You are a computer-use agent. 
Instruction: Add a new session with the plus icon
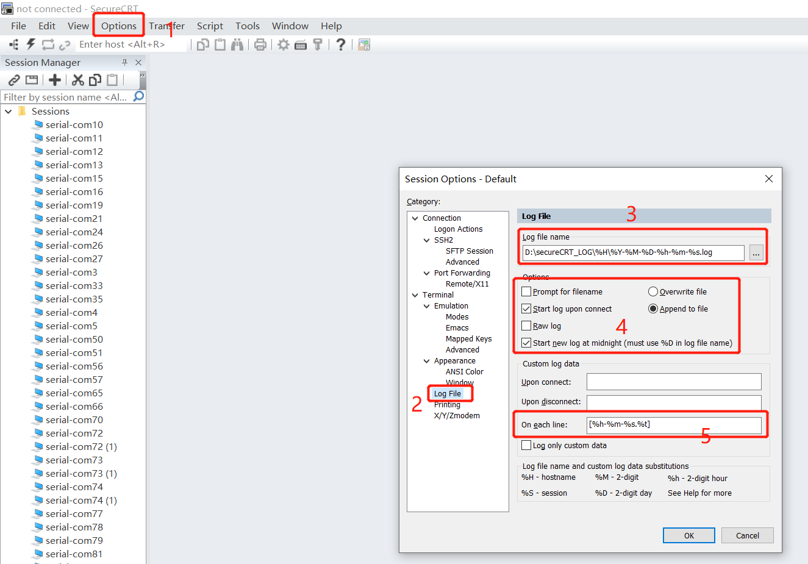pos(55,80)
